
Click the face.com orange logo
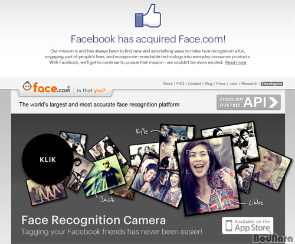click(x=47, y=87)
